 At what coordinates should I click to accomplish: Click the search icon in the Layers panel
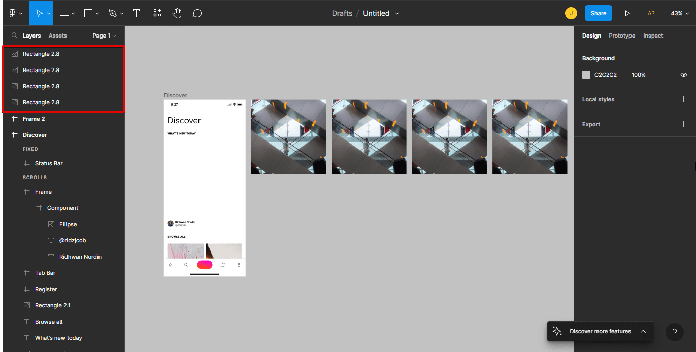point(14,36)
